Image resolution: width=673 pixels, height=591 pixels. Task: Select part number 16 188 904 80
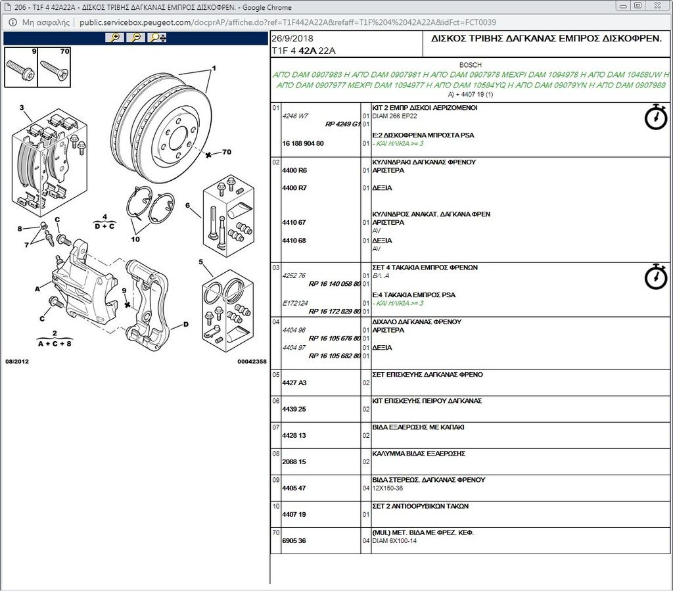point(303,143)
